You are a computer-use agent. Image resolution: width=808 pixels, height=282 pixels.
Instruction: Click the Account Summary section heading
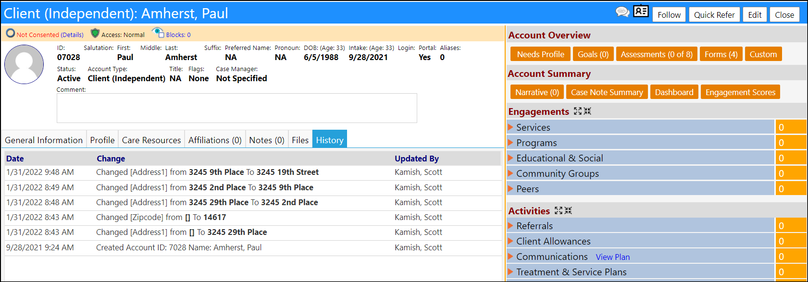[549, 74]
